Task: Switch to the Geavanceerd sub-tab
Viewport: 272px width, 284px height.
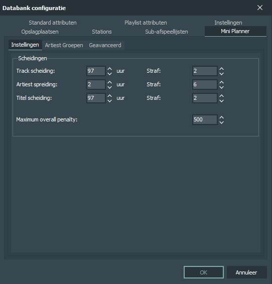Action: 105,45
